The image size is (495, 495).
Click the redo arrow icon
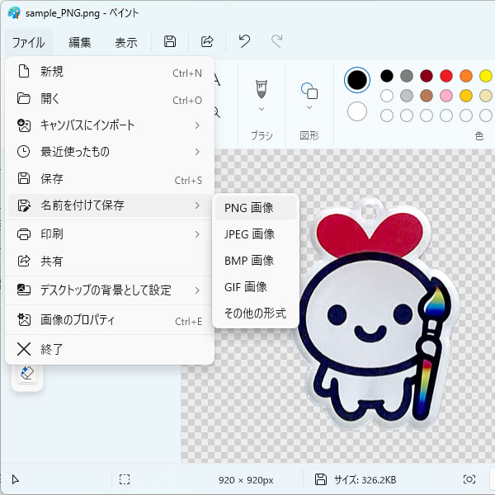pos(277,41)
